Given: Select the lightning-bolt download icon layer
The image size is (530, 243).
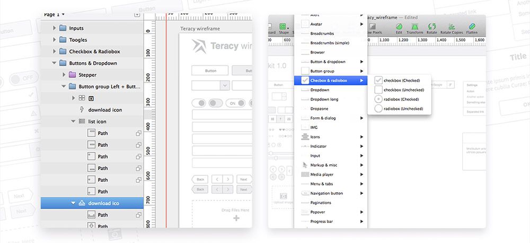Looking at the screenshot, I should (x=105, y=110).
